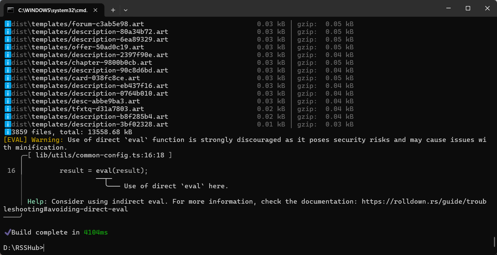Click the lib/utils/common-config.ts:16:18 file reference
The height and width of the screenshot is (255, 497).
pos(100,155)
